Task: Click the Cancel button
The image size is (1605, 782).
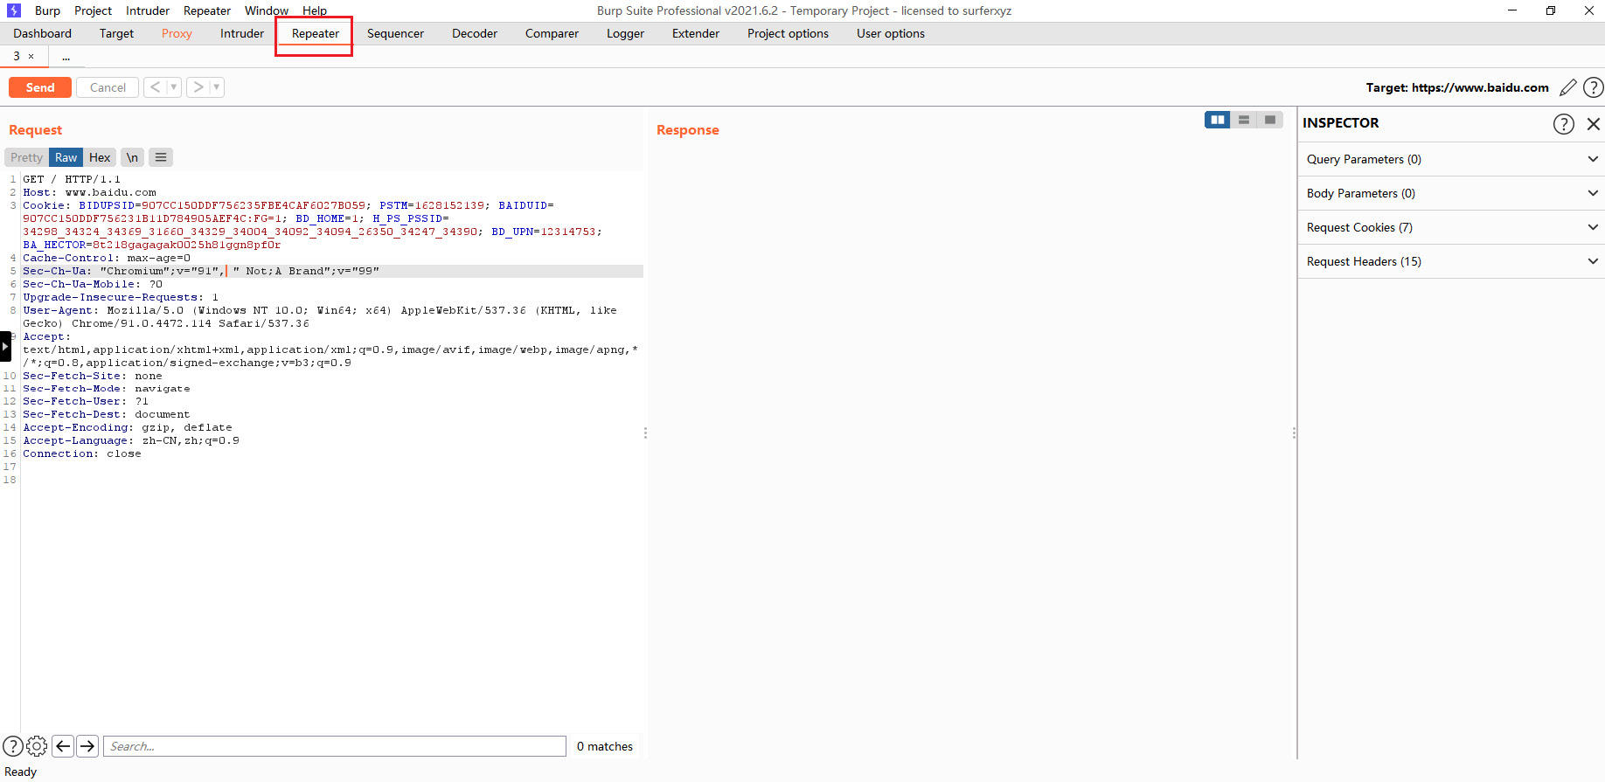Action: click(108, 87)
